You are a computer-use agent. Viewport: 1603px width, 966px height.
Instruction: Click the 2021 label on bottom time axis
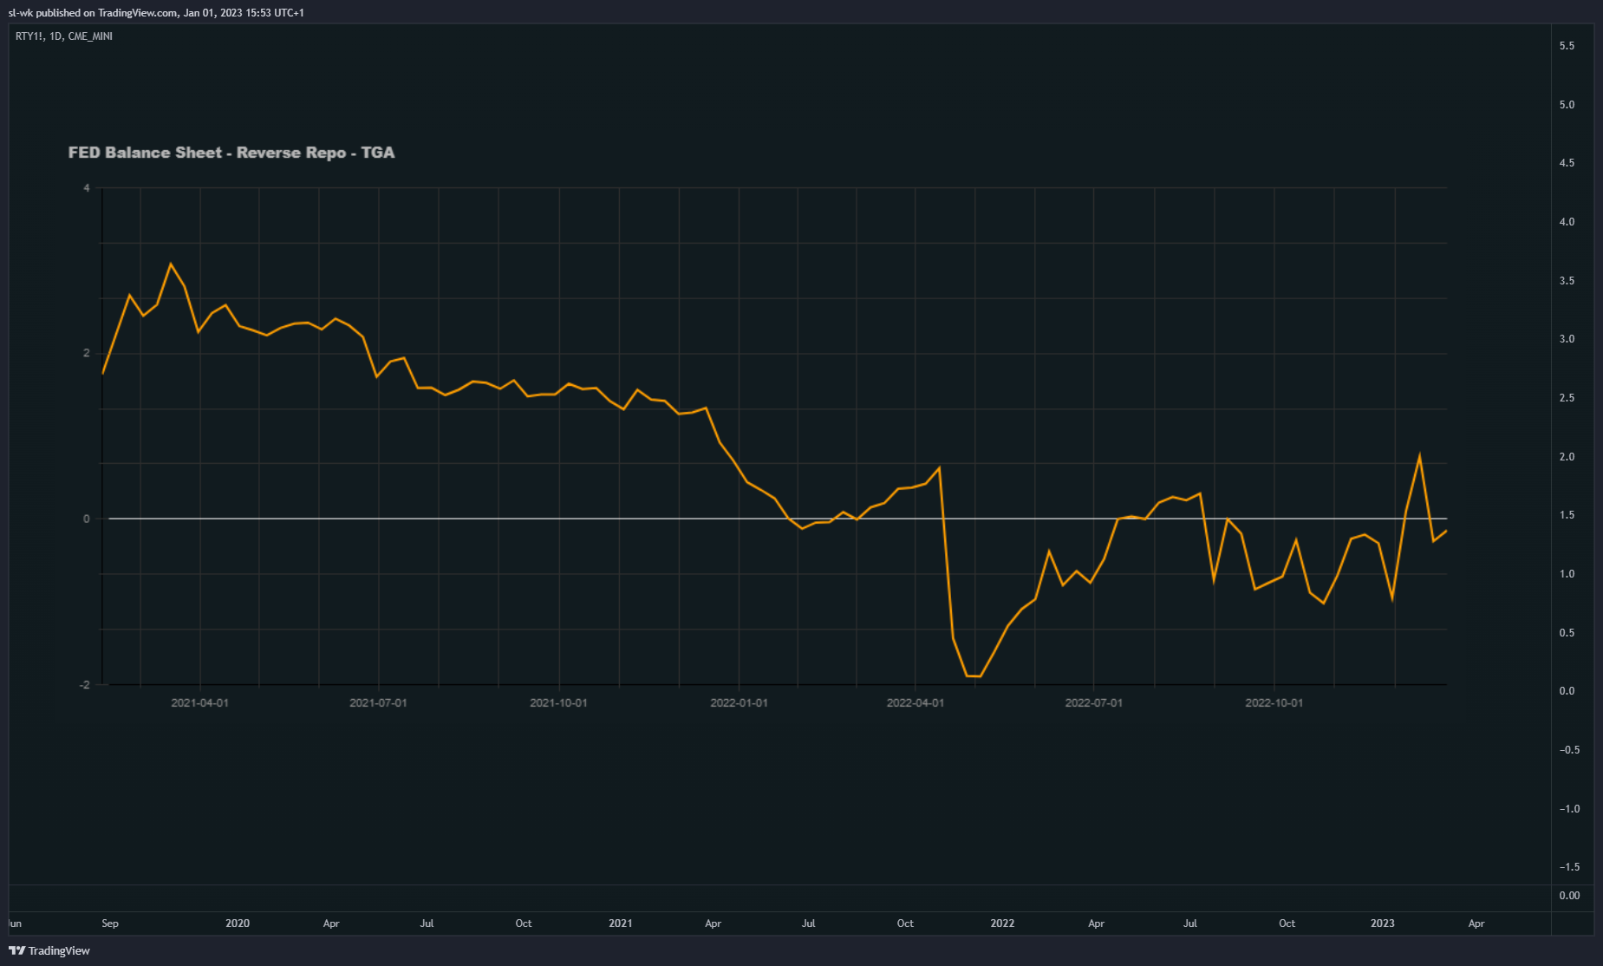pyautogui.click(x=621, y=924)
